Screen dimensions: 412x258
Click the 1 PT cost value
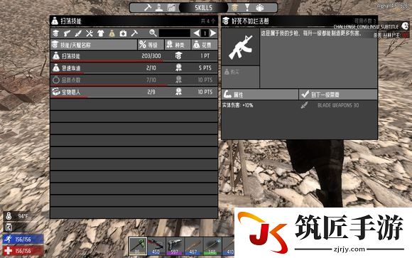point(205,56)
